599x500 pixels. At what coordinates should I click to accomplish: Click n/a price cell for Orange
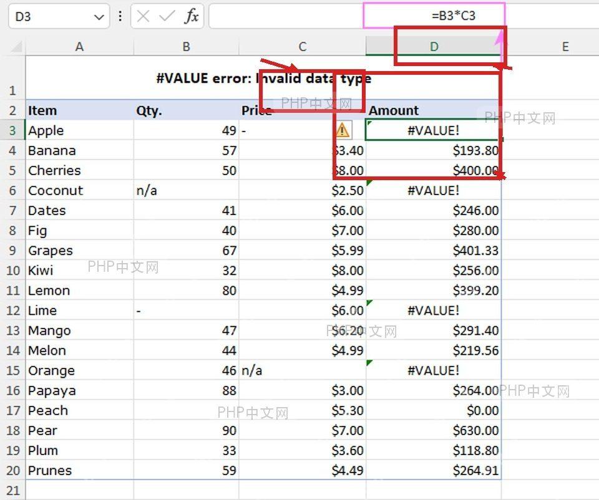click(x=302, y=370)
